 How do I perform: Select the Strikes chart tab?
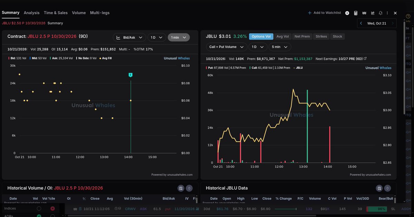tap(321, 36)
